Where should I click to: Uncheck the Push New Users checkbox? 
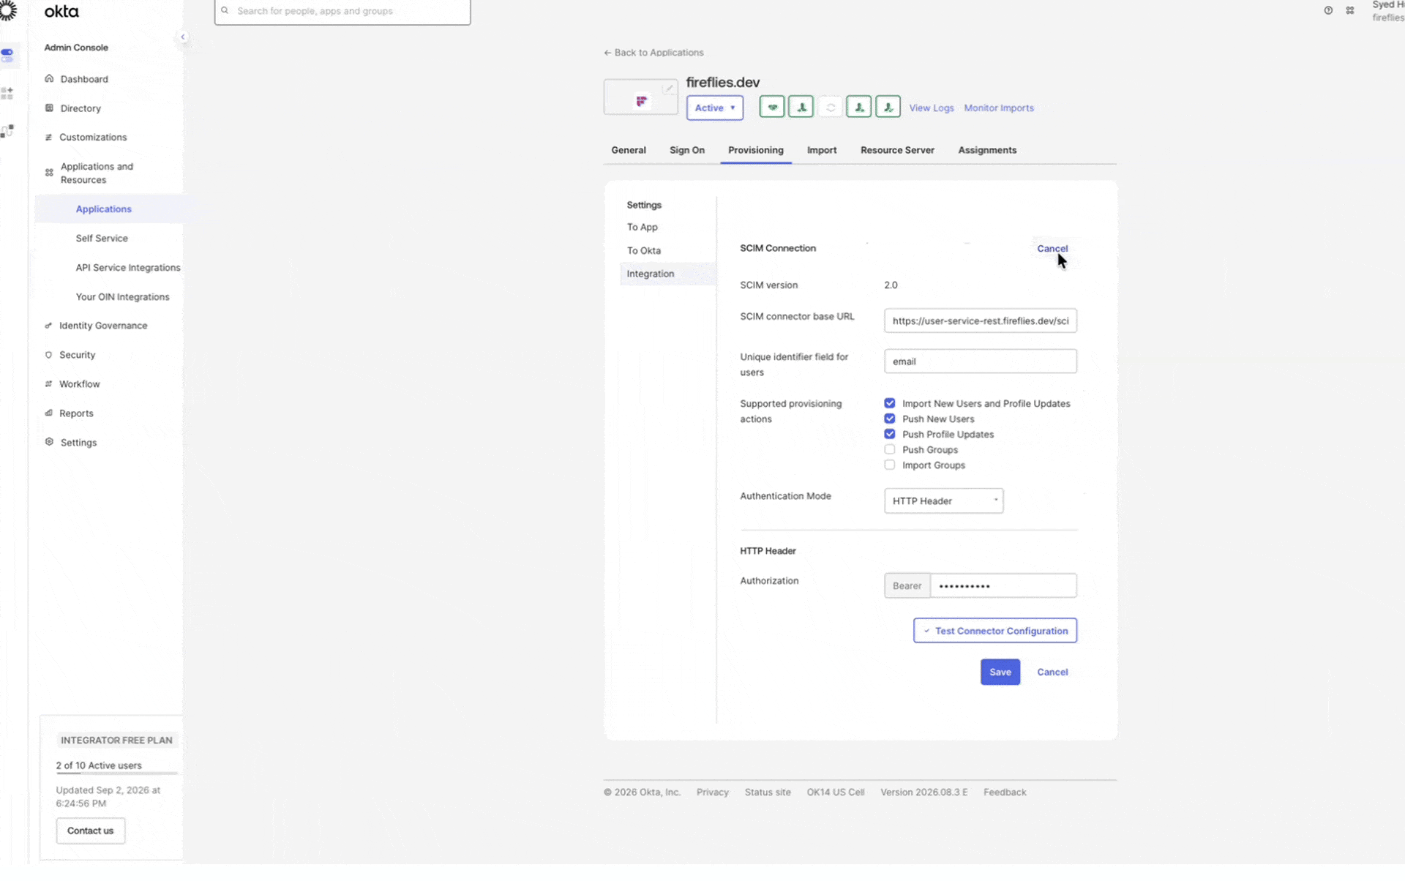(890, 419)
